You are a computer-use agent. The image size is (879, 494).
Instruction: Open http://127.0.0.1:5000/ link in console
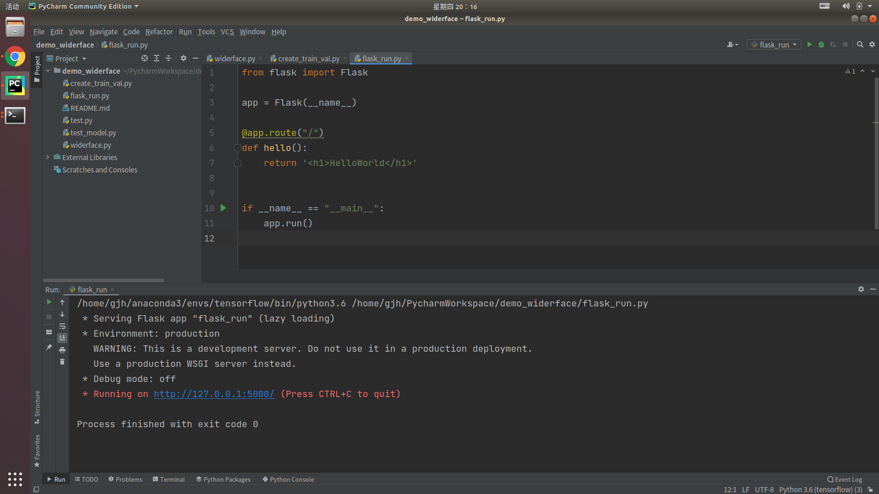214,394
